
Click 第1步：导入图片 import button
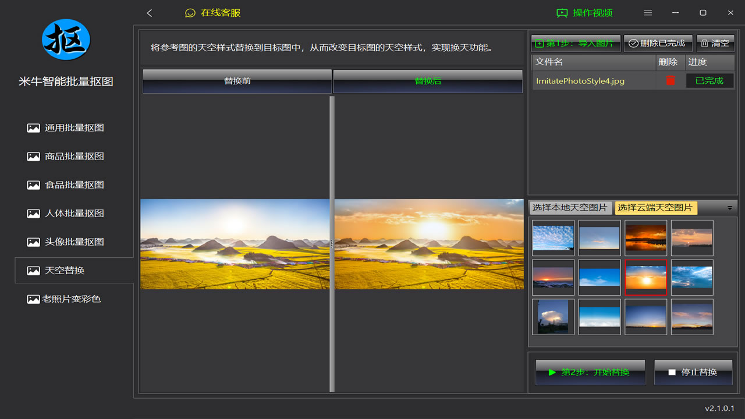pos(576,43)
